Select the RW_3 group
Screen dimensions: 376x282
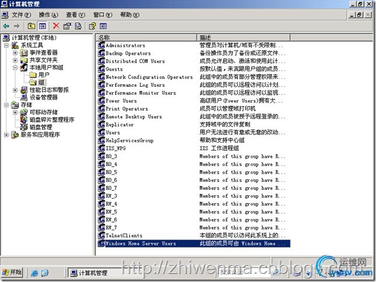(x=112, y=196)
